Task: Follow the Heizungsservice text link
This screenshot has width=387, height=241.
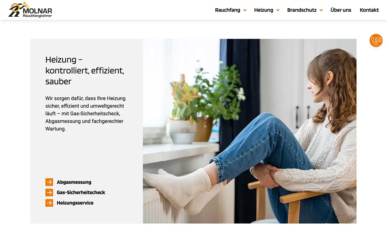Action: click(x=75, y=203)
